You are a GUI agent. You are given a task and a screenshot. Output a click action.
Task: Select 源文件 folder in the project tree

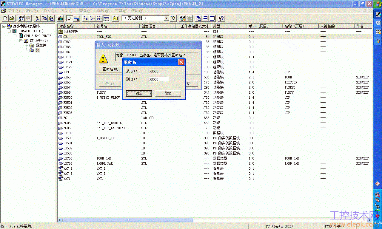pos(41,45)
